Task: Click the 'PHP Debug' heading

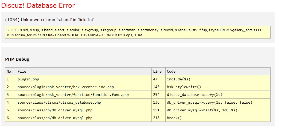Action: 17,59
